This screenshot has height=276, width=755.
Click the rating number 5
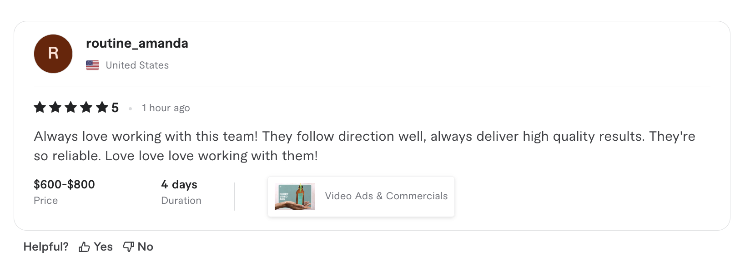point(115,108)
